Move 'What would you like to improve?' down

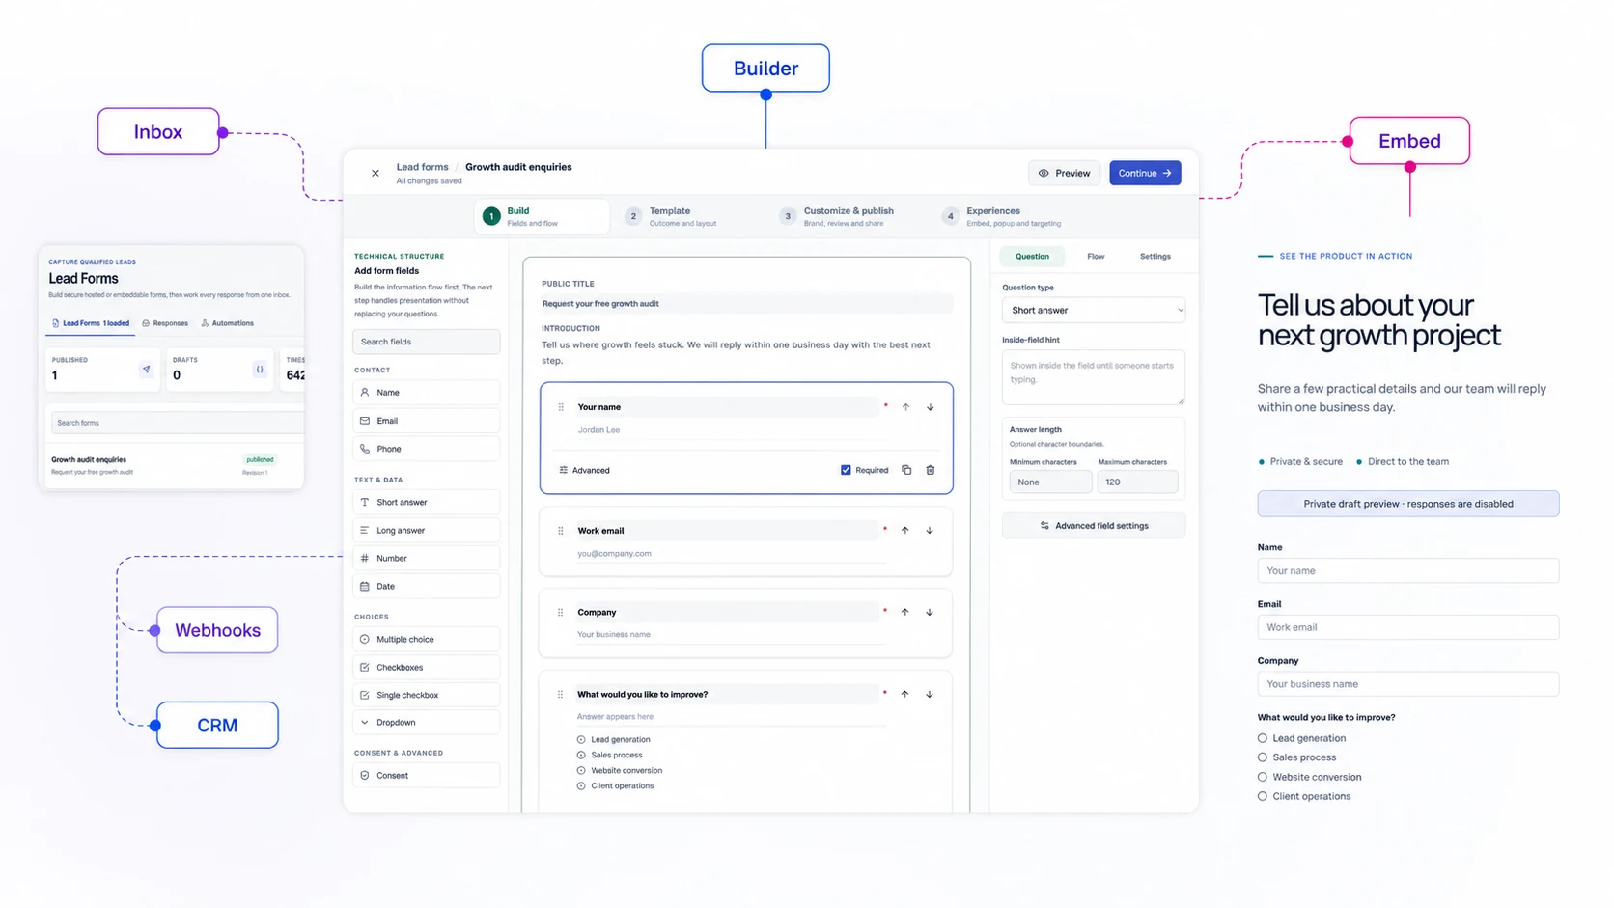(x=930, y=694)
